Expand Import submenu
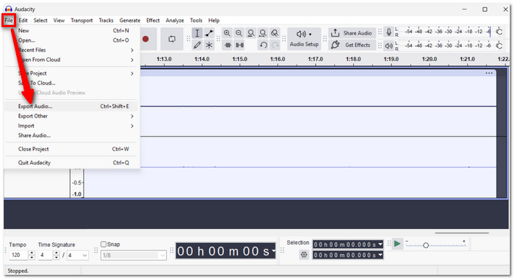The height and width of the screenshot is (279, 514). click(71, 126)
